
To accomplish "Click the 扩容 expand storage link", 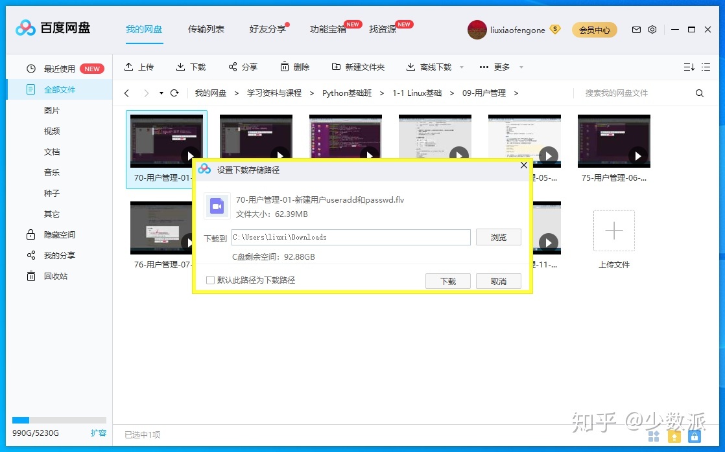I will pyautogui.click(x=99, y=433).
